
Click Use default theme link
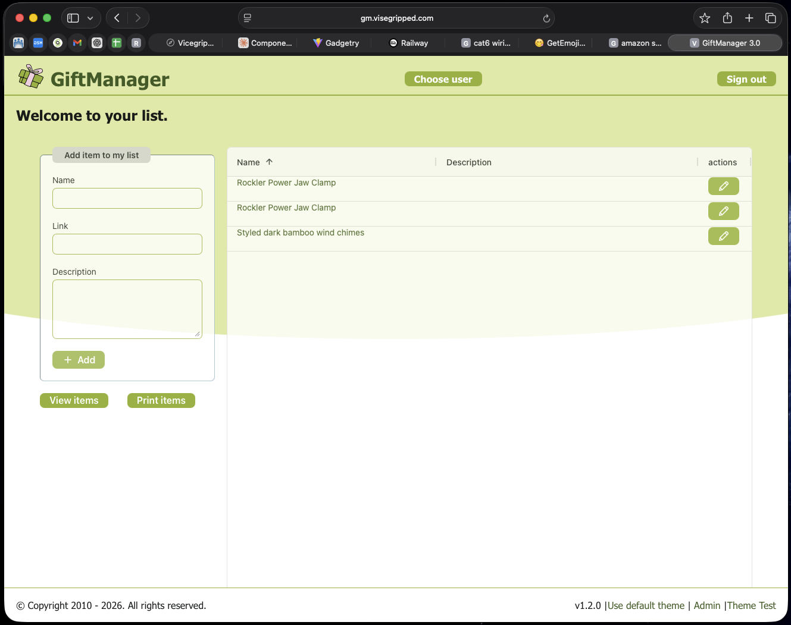click(646, 605)
